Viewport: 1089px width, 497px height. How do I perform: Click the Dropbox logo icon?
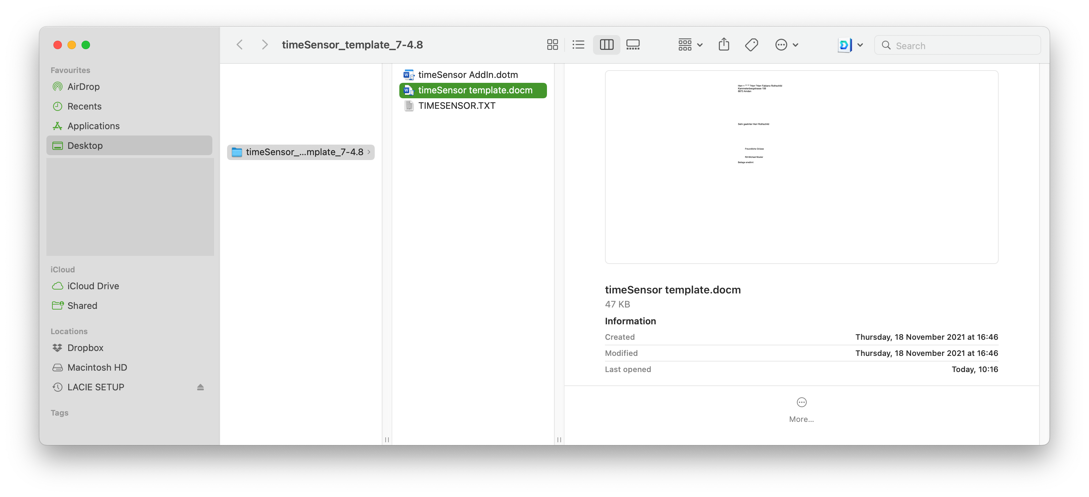pos(58,347)
